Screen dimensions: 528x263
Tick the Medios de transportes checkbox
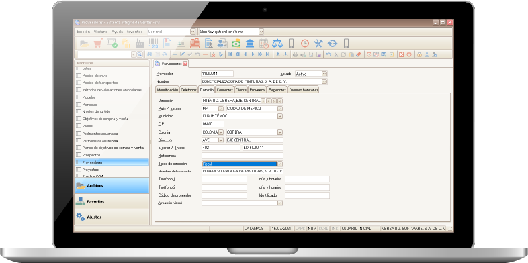79,83
